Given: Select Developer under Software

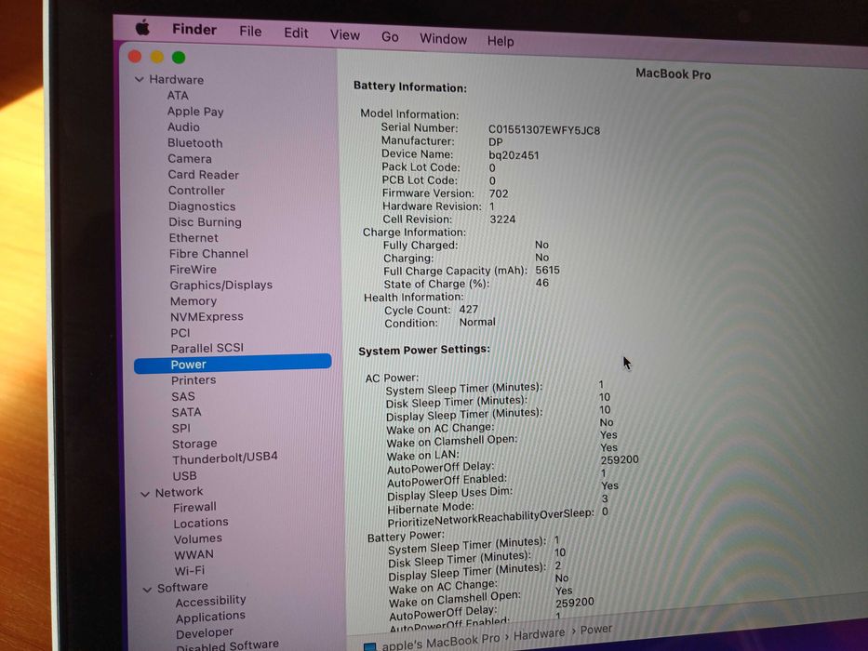Looking at the screenshot, I should pos(205,632).
